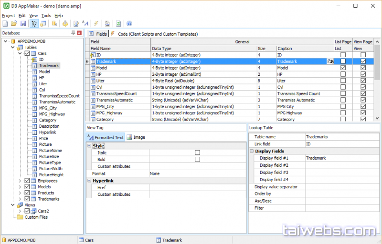382x244 pixels.
Task: Expand the Employees table node
Action: [x=20, y=181]
